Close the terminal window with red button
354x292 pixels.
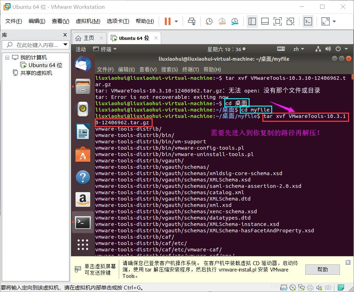349,59
